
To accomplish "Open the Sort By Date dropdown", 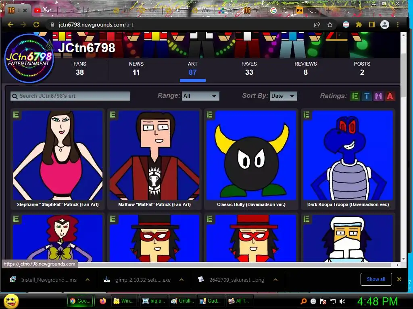I will [284, 96].
